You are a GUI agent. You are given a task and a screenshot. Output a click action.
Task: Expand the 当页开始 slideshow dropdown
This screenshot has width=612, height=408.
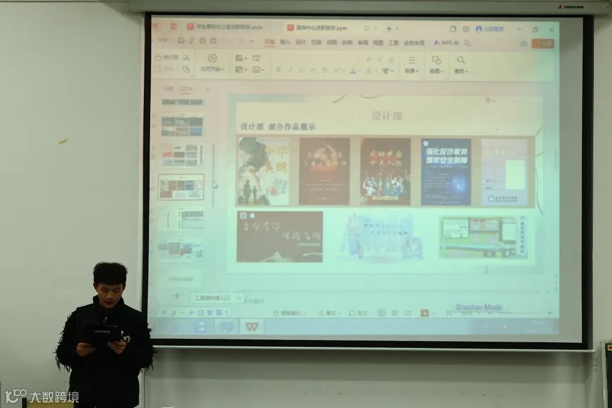click(212, 69)
